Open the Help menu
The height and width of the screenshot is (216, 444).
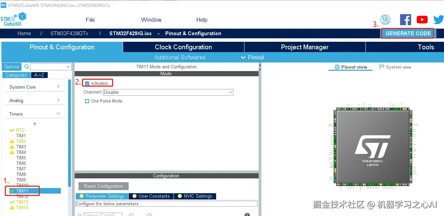[202, 20]
